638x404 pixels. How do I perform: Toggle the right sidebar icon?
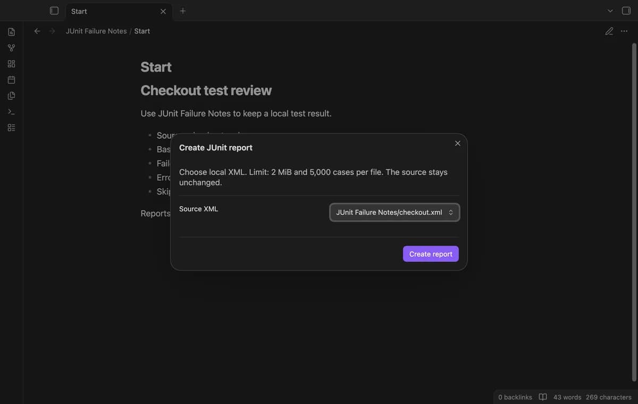[x=626, y=11]
